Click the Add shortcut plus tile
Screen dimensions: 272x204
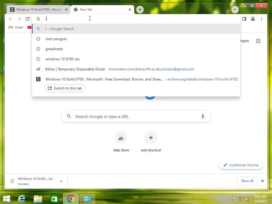[151, 142]
